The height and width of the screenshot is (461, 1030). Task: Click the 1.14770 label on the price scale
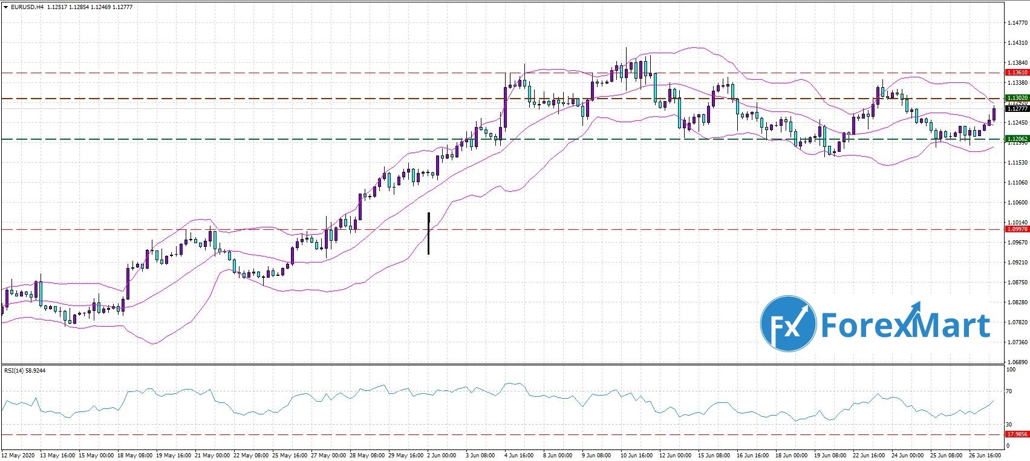click(1015, 24)
